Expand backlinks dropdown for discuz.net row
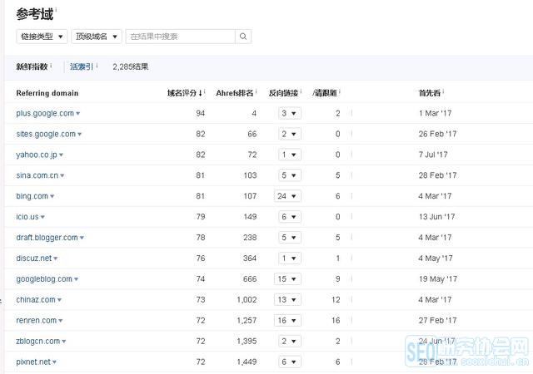Viewport: 533px width, 374px height. 290,258
